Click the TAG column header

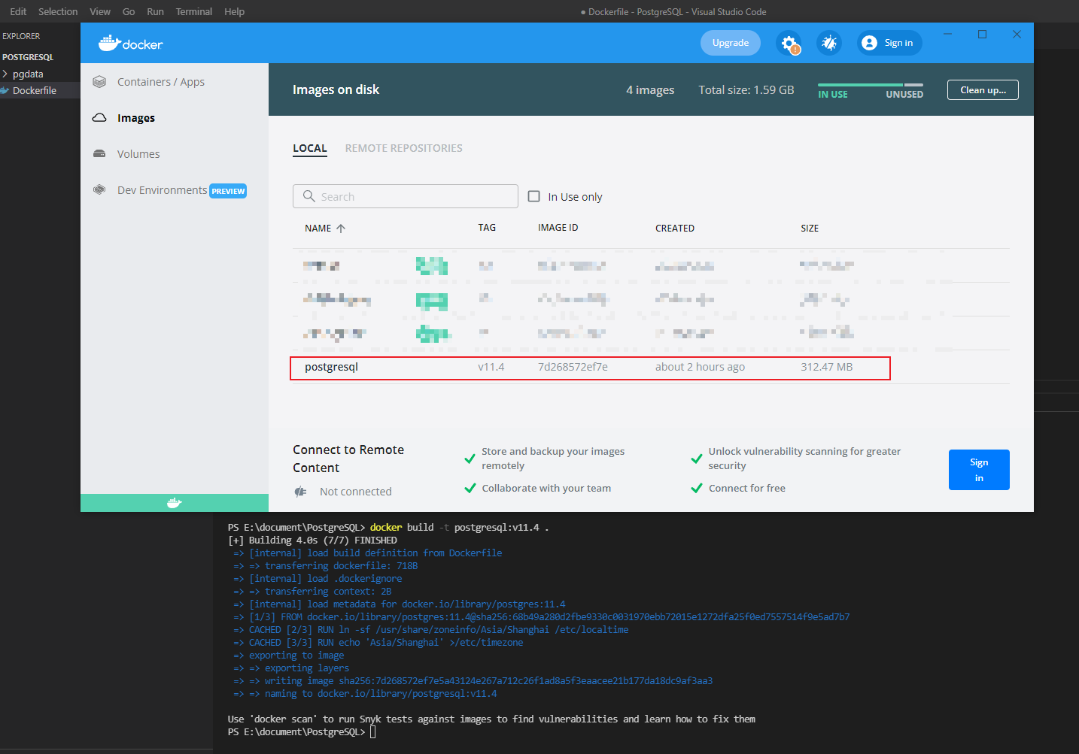coord(487,228)
